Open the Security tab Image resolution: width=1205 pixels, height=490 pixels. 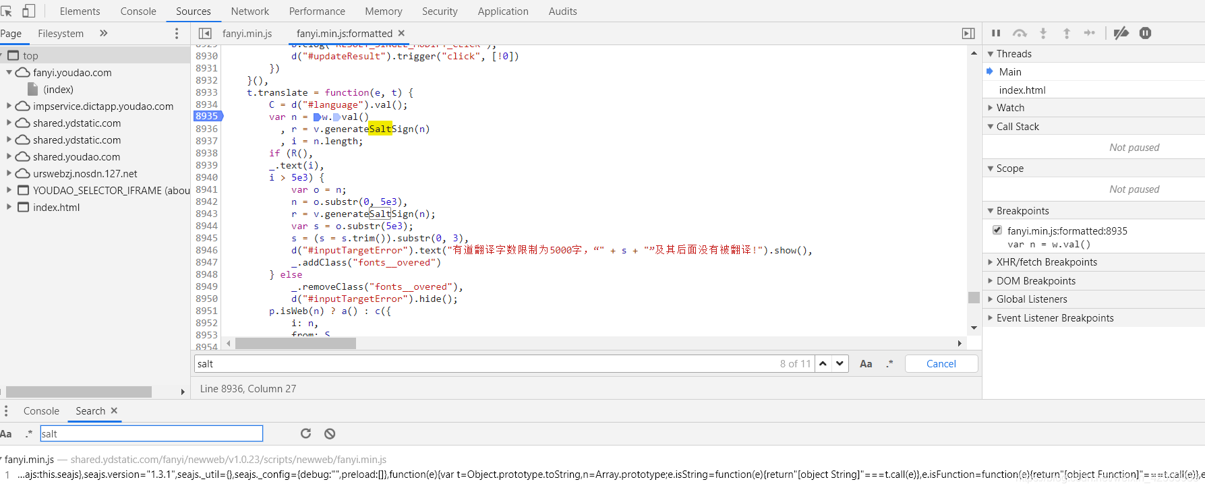(x=440, y=11)
